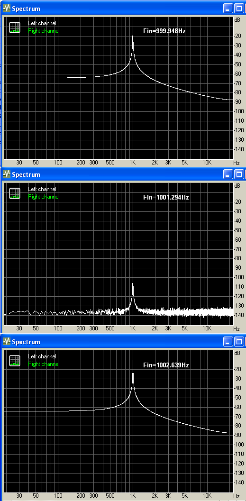Click the 5K frequency label in bottom window
Viewport: 246px width, 501px height.
[185, 496]
